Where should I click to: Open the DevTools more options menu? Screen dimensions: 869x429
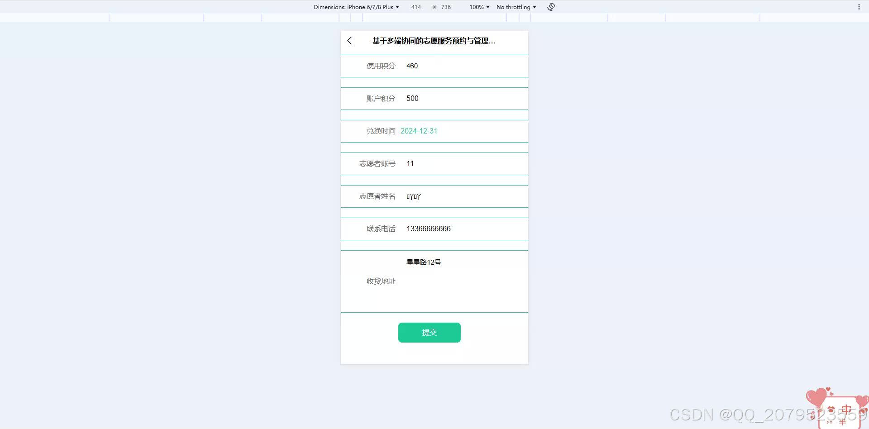[x=859, y=7]
